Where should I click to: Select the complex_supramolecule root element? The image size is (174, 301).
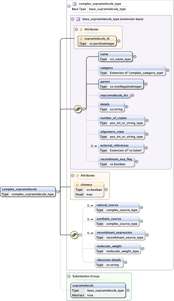28,192
